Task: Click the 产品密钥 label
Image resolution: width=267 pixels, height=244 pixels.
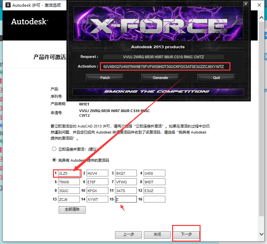Action: click(x=58, y=104)
